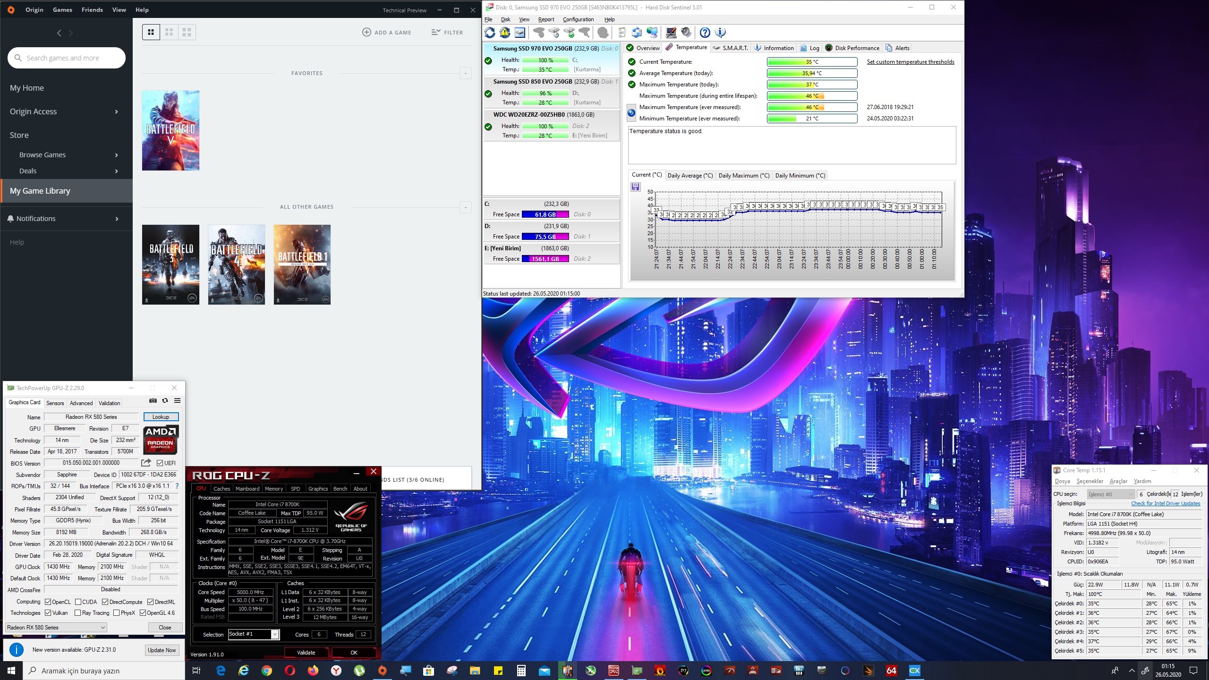Open the Radeon RX 580 Series GPU dropdown
Image resolution: width=1209 pixels, height=680 pixels.
click(x=56, y=628)
